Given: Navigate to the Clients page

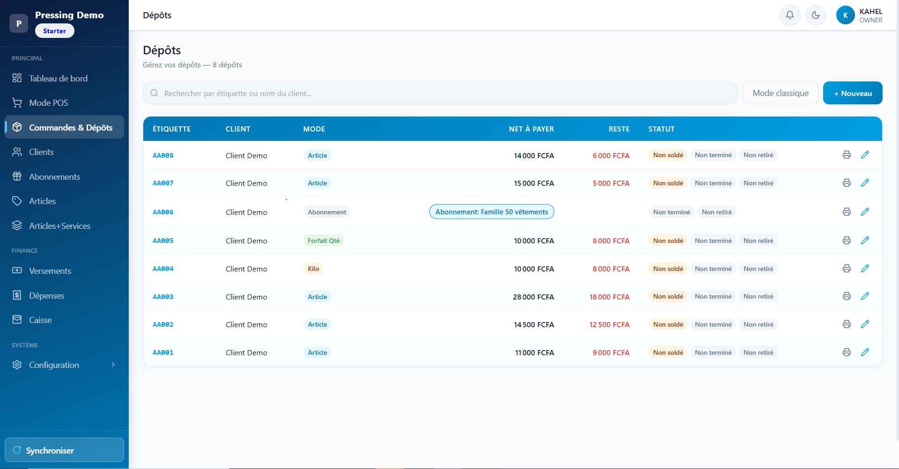Looking at the screenshot, I should point(64,152).
